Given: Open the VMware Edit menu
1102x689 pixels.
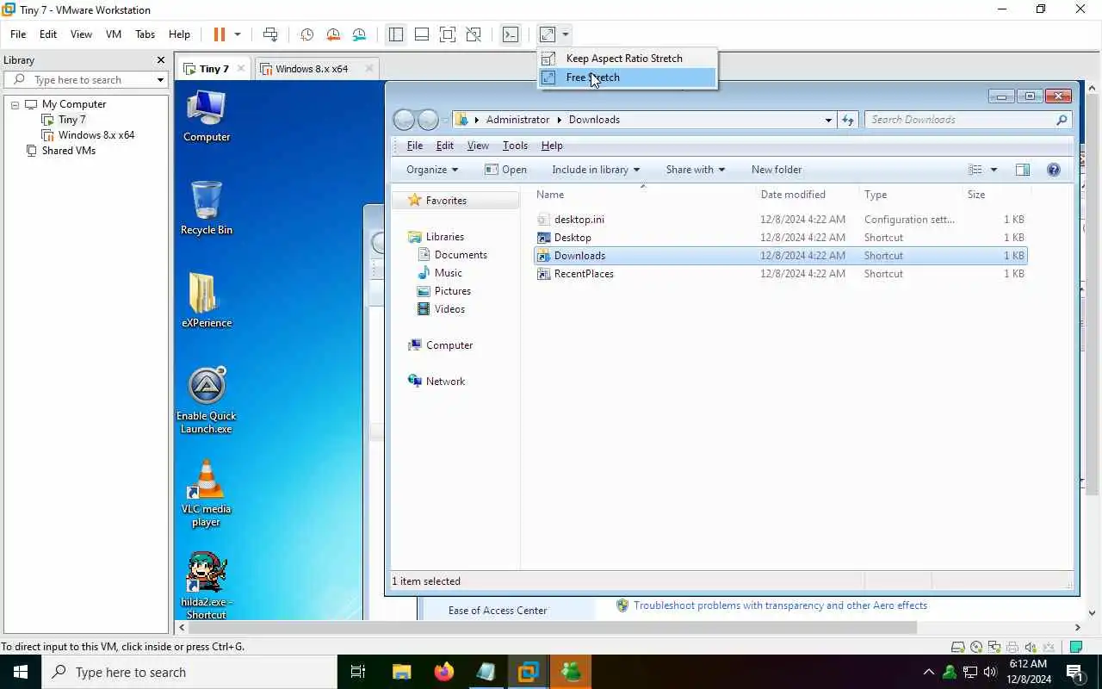Looking at the screenshot, I should [48, 34].
